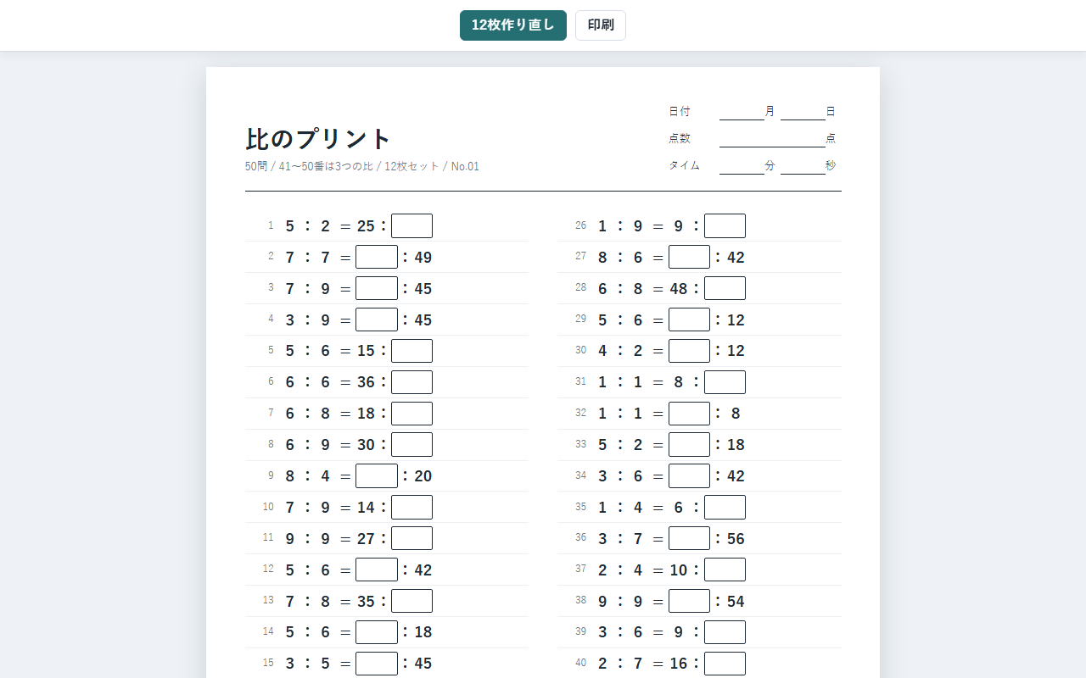Click answer box in problem 39 (3:6=9)
This screenshot has height=678, width=1086.
725,632
